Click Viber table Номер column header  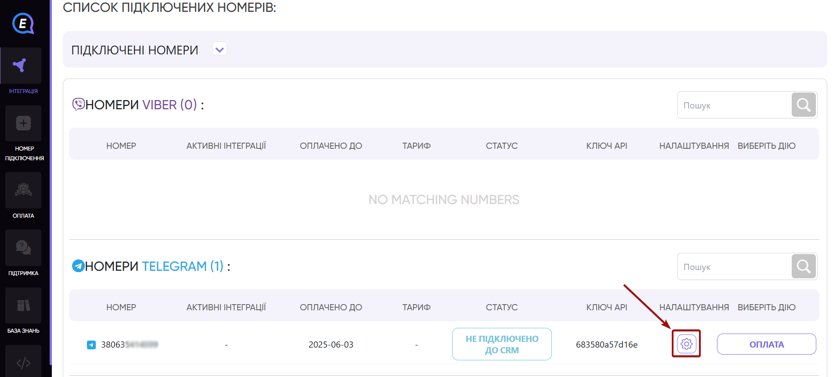121,146
